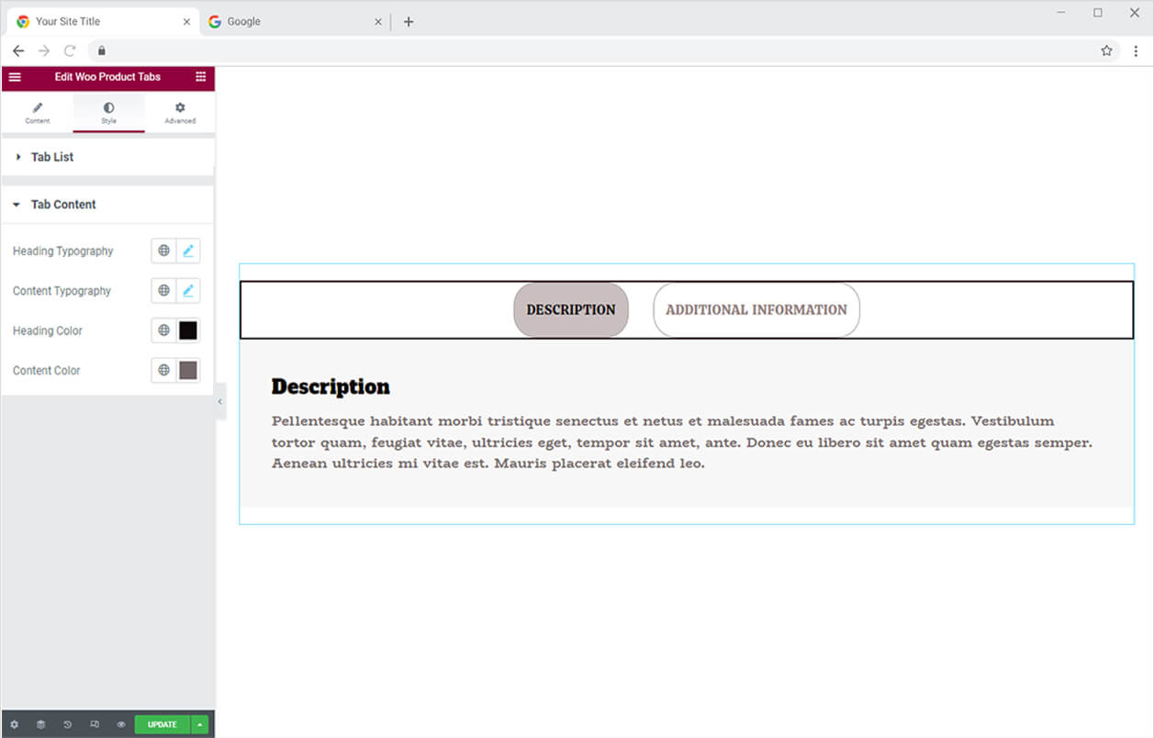
Task: Open save options arrow beside Update
Action: coord(200,724)
